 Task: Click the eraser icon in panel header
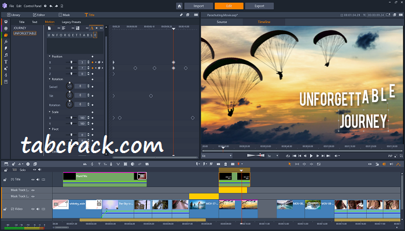(x=181, y=15)
